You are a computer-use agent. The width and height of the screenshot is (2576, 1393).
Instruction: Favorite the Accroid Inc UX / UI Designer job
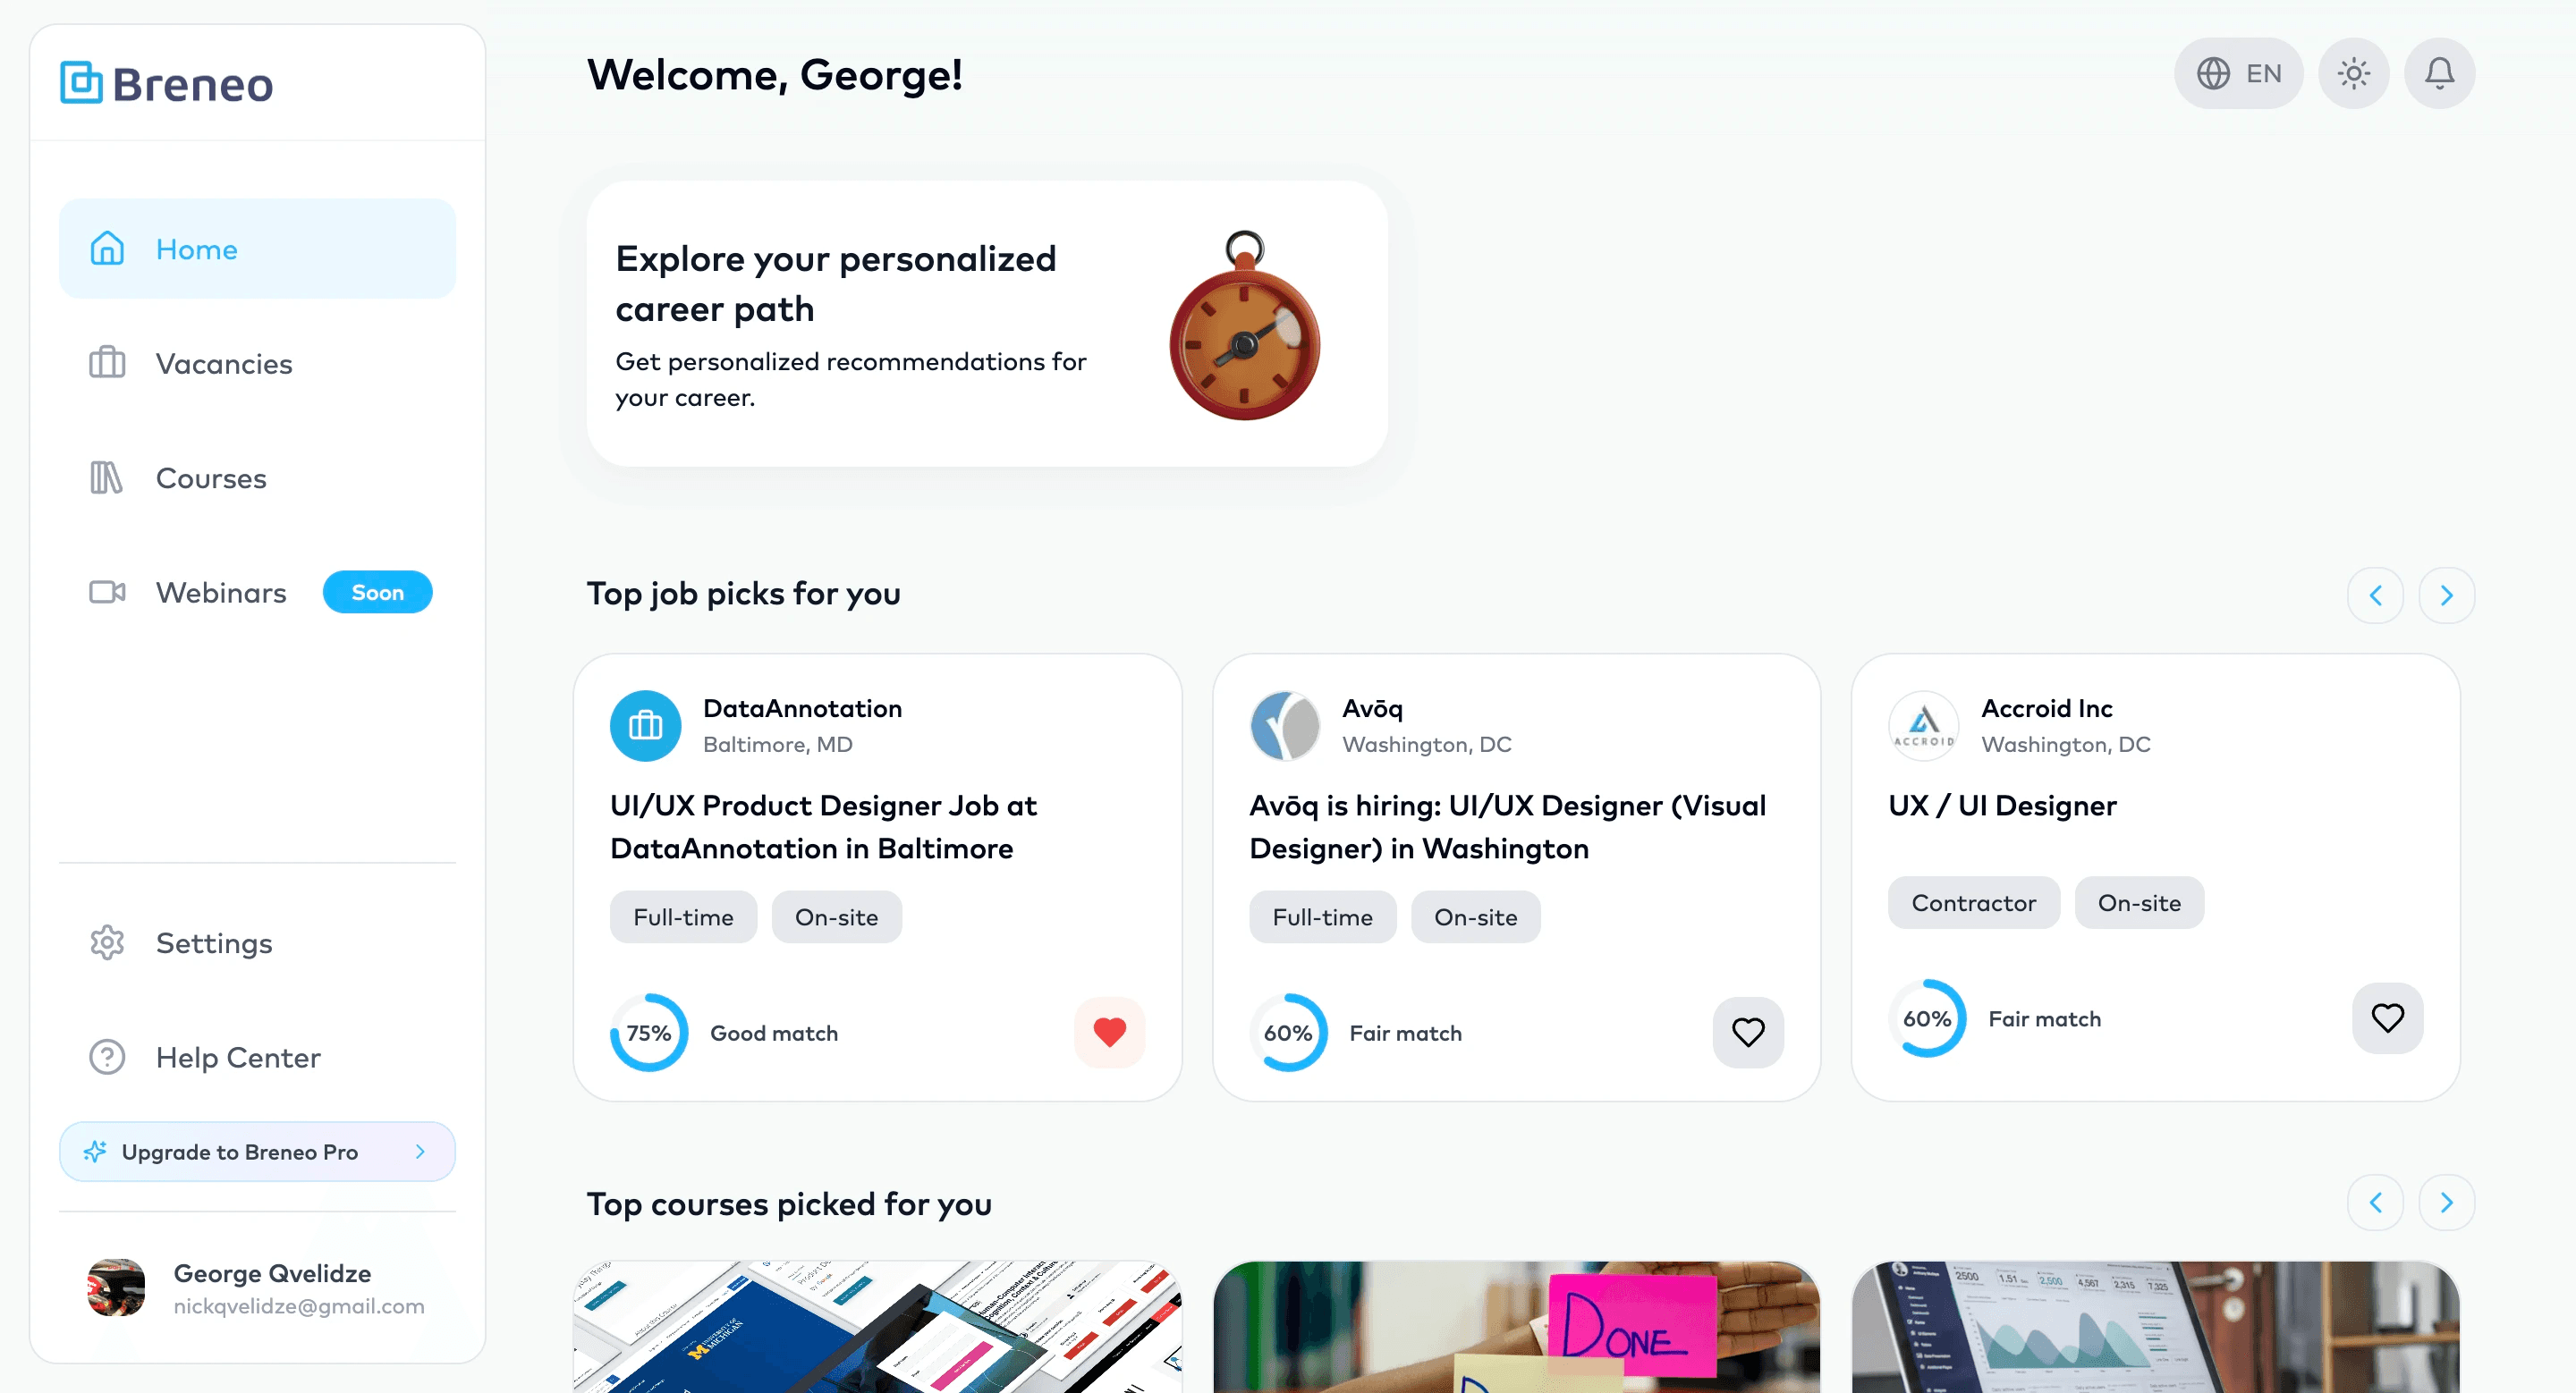coord(2387,1017)
